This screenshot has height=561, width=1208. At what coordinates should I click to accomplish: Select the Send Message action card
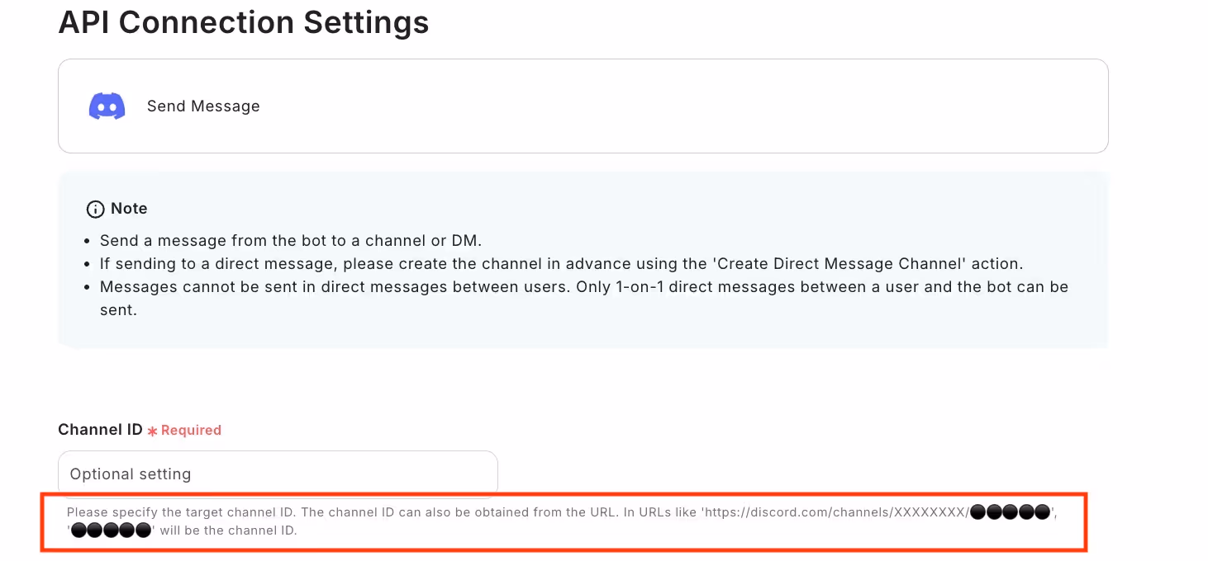click(x=583, y=106)
